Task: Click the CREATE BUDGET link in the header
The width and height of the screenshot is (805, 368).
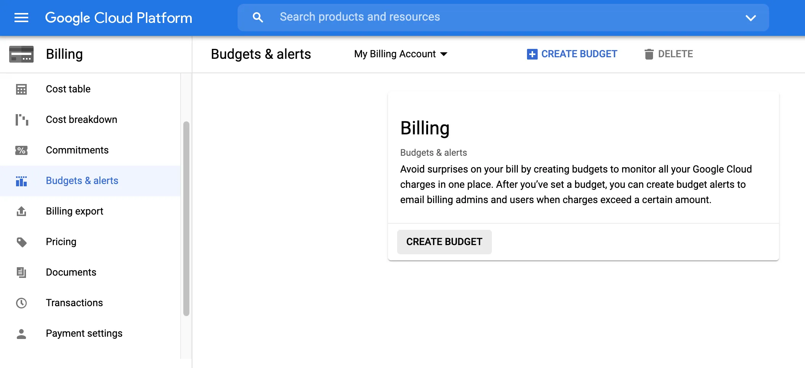Action: point(572,54)
